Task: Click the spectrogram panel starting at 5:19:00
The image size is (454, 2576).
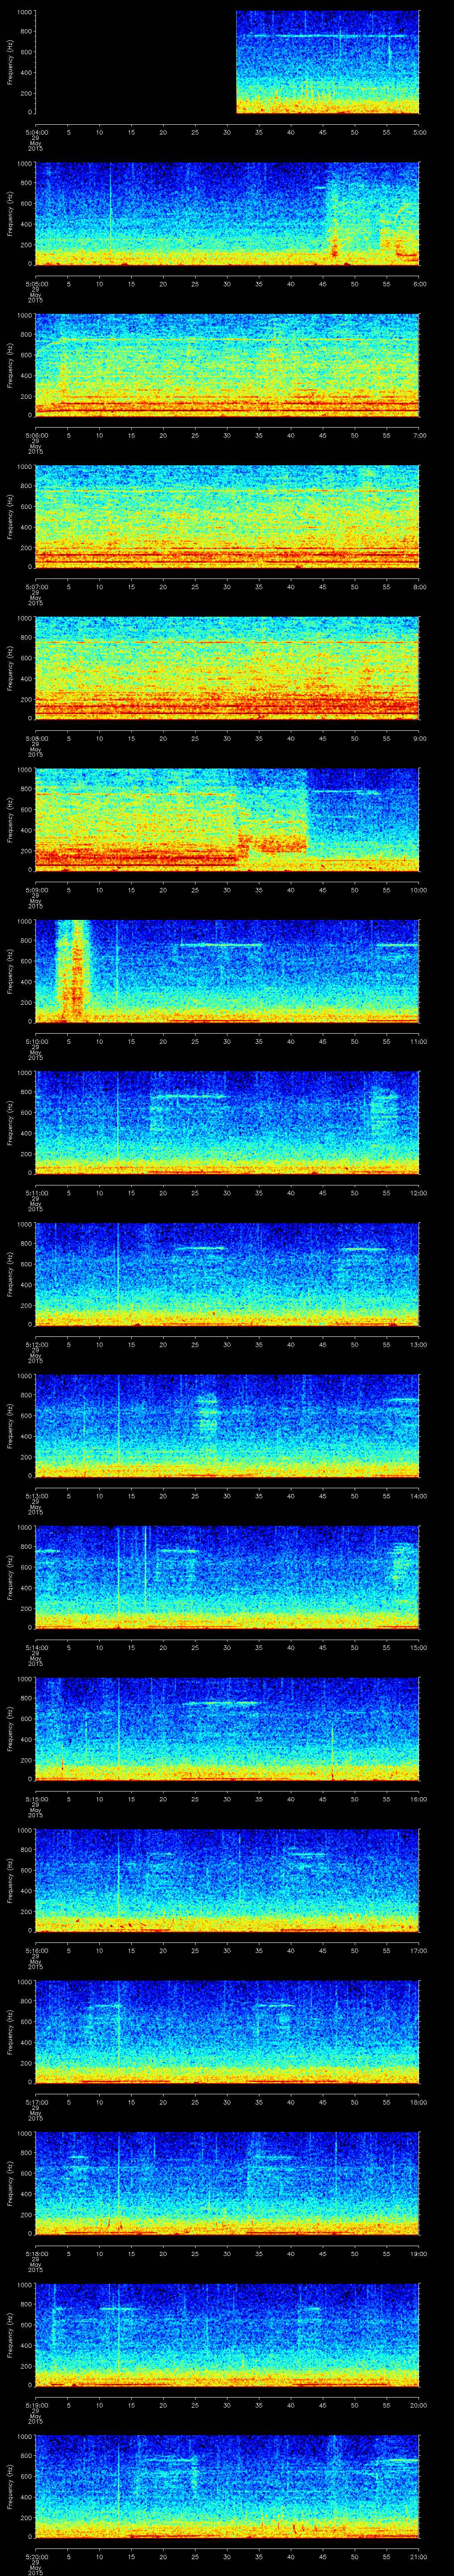Action: coord(227,2334)
